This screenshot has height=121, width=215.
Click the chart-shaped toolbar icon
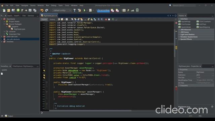(132, 10)
